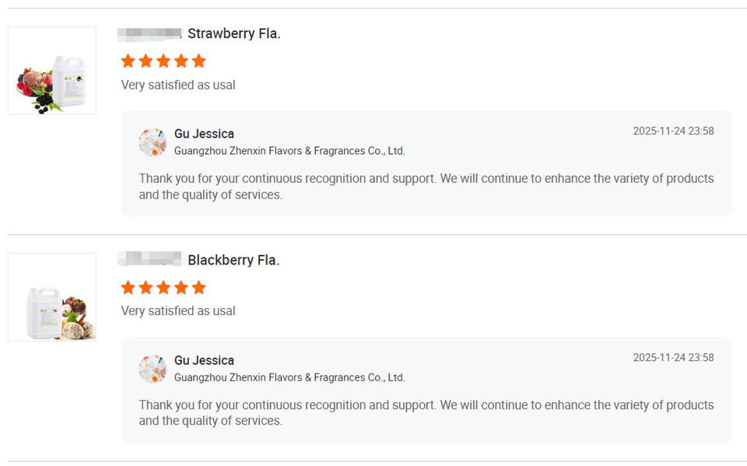Screen dimensions: 747x466
Task: Click the first reply's timestamp 2025-11-24 23:58
Action: [x=673, y=131]
